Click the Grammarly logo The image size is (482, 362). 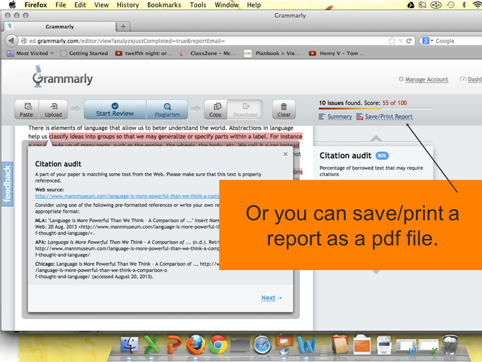(x=63, y=76)
